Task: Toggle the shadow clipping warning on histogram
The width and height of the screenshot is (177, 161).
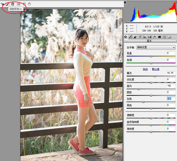Action: click(x=125, y=3)
